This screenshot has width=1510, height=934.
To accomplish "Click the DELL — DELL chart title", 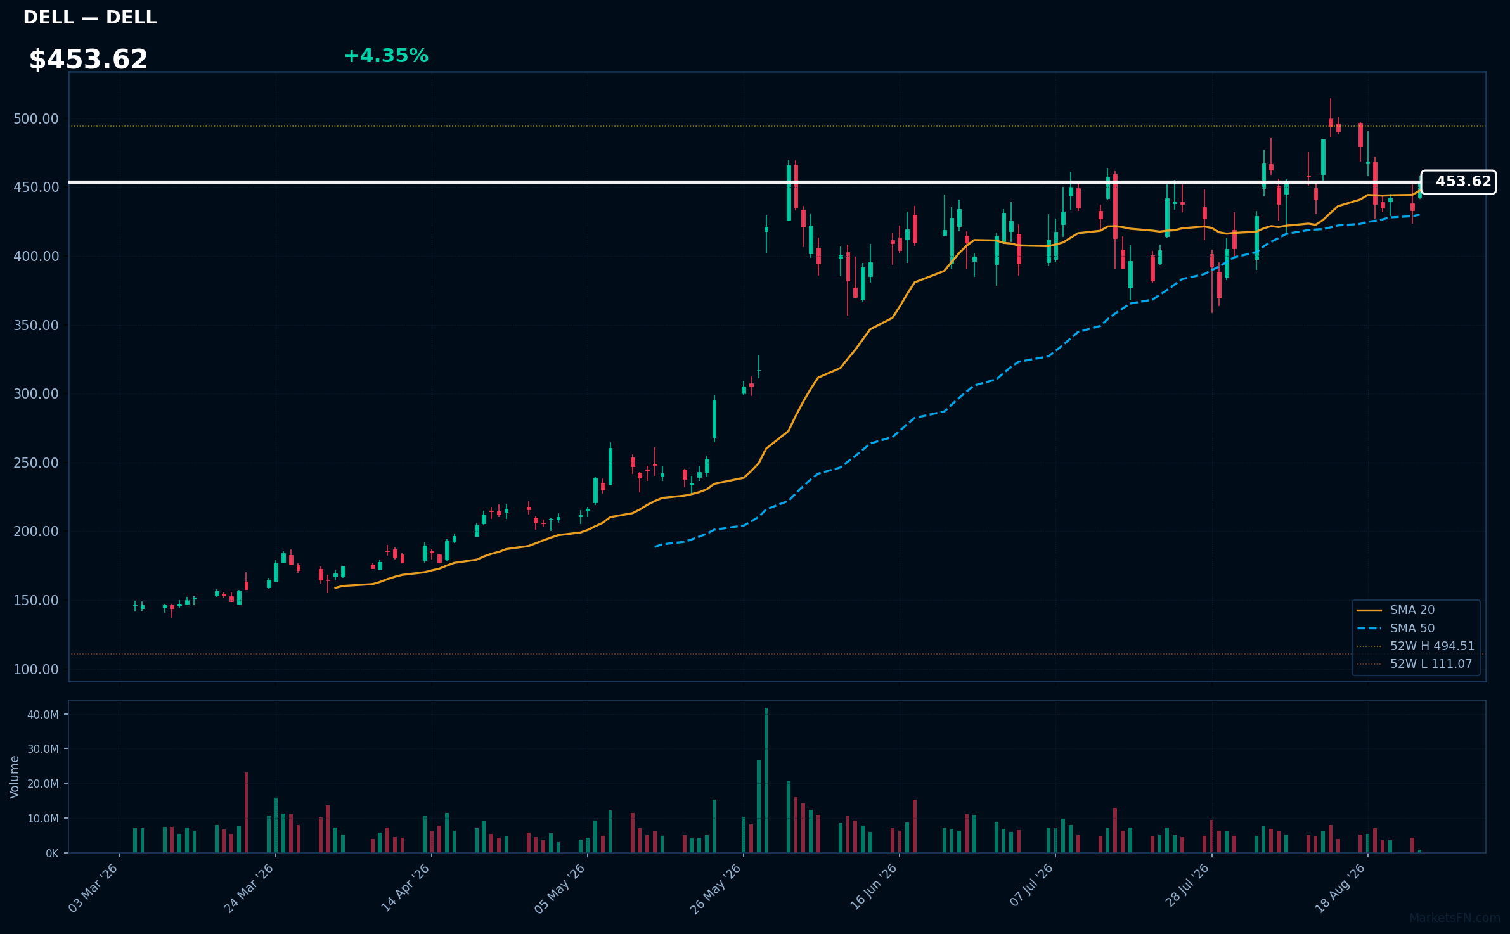I will tap(90, 18).
